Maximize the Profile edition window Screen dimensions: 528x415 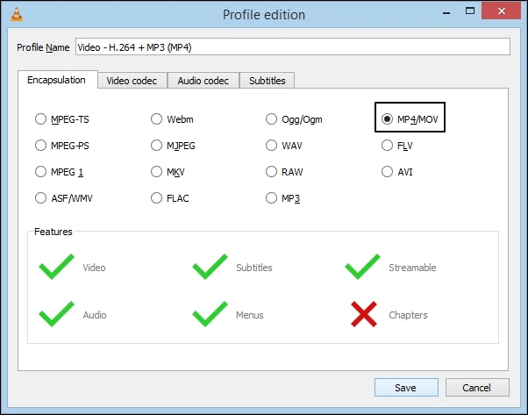click(470, 11)
